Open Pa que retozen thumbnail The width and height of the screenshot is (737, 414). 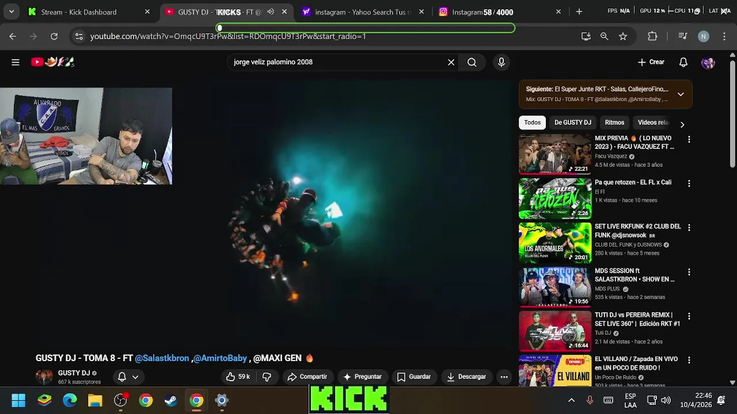tap(555, 198)
